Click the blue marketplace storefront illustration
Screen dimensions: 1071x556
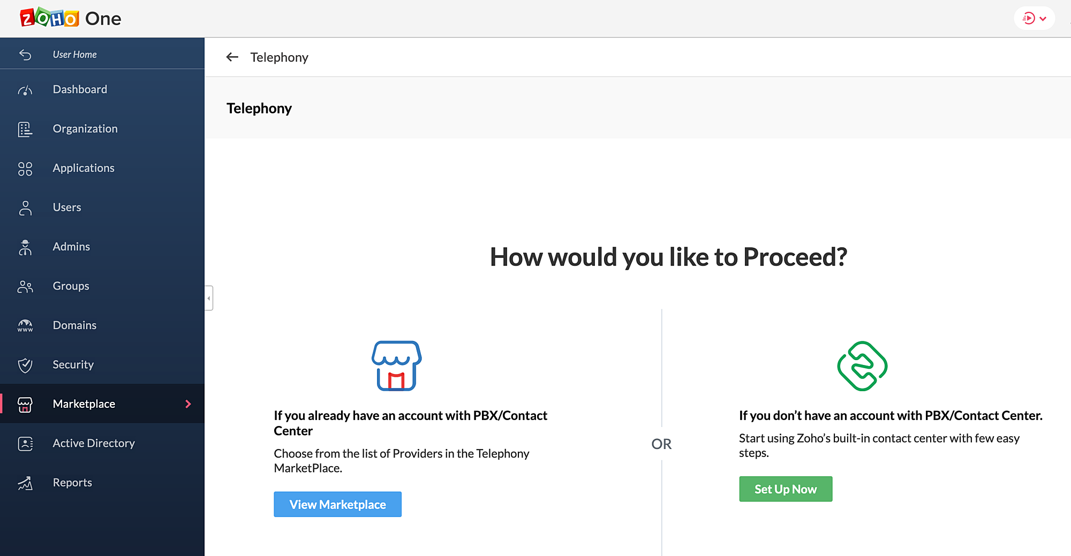pyautogui.click(x=396, y=366)
